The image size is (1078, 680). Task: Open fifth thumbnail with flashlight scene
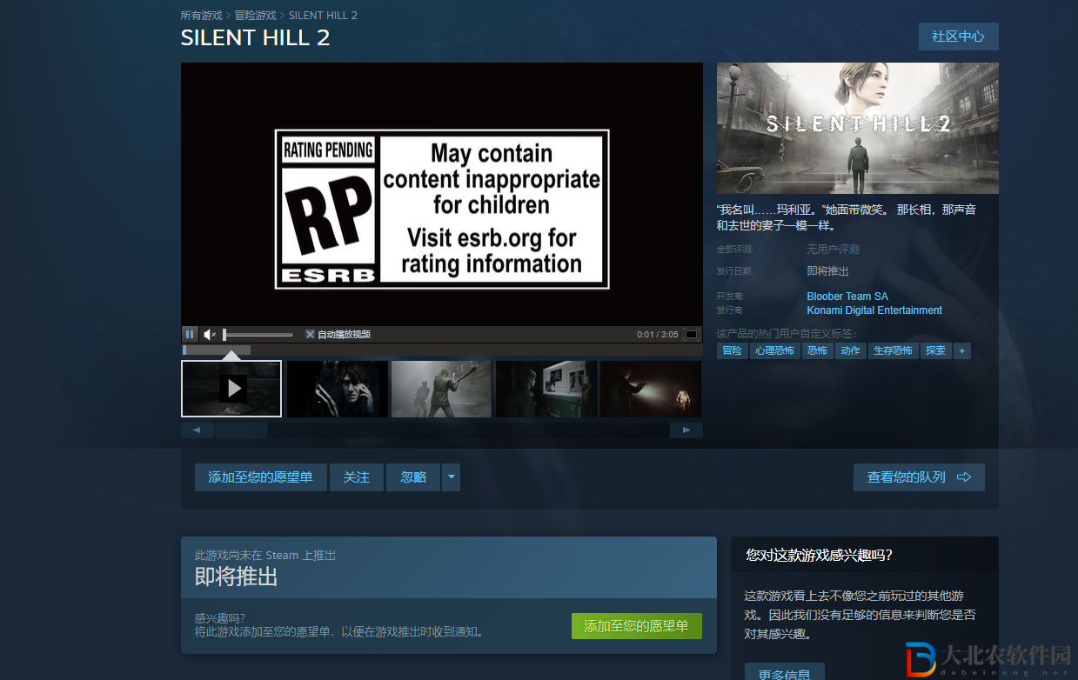(x=651, y=389)
